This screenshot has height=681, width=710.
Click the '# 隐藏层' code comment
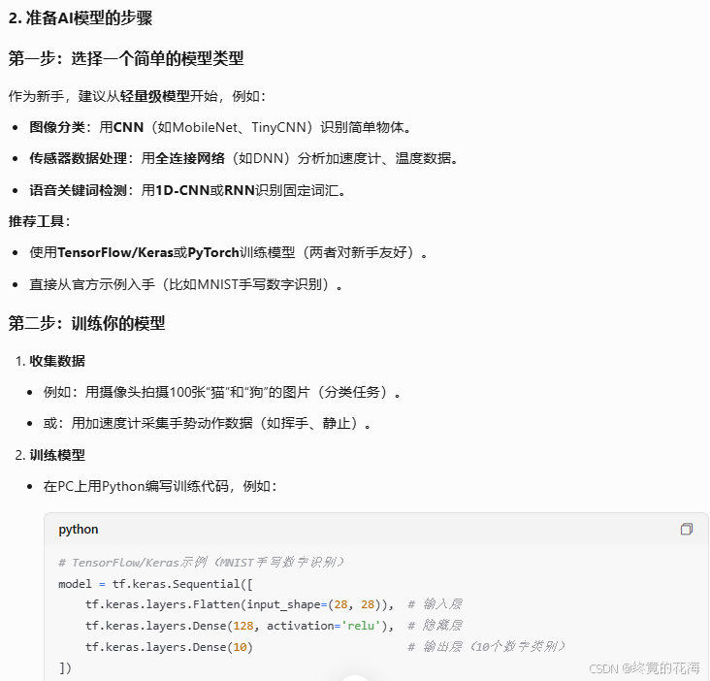[x=435, y=626]
